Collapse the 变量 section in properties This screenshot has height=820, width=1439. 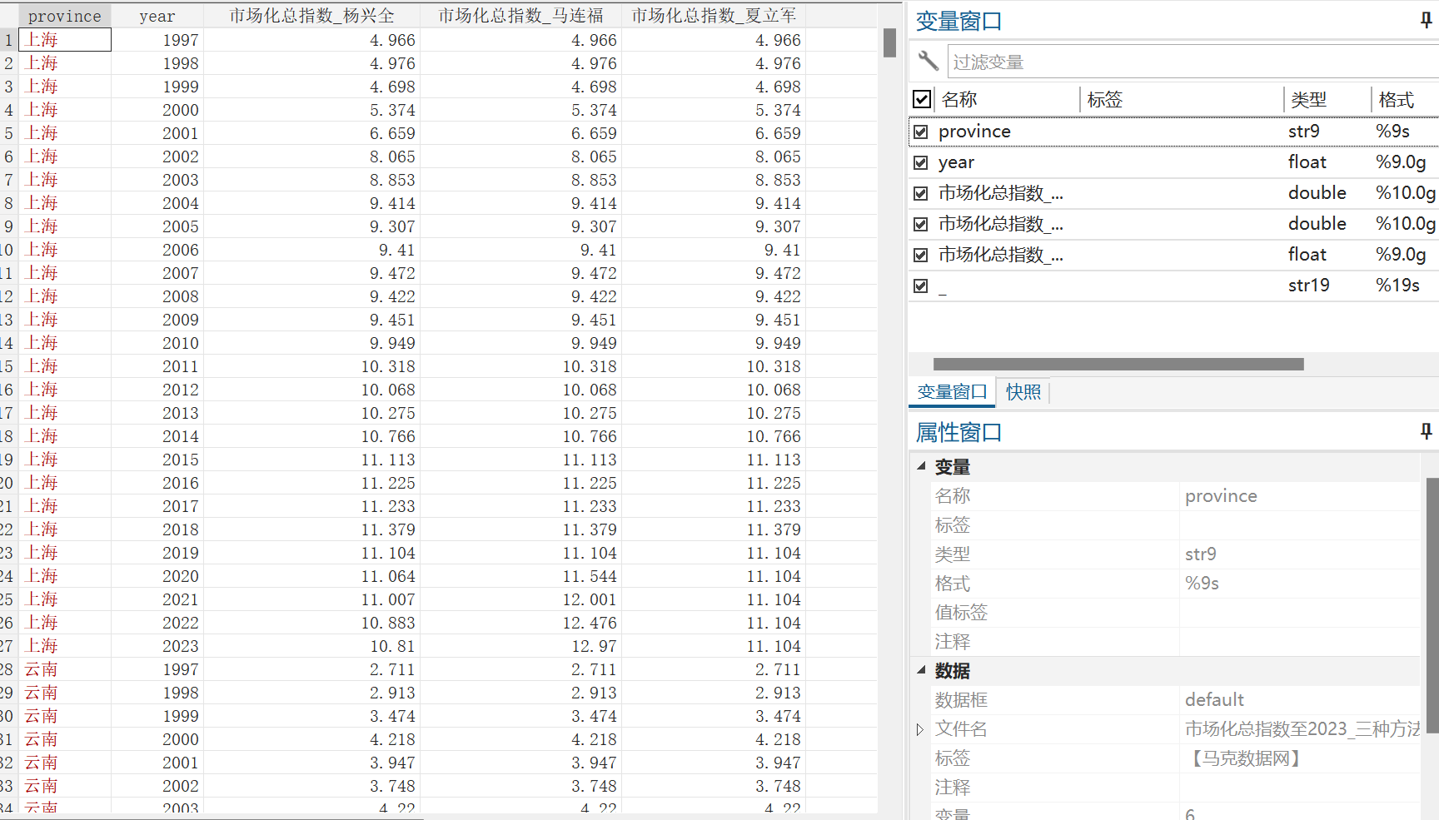[921, 467]
